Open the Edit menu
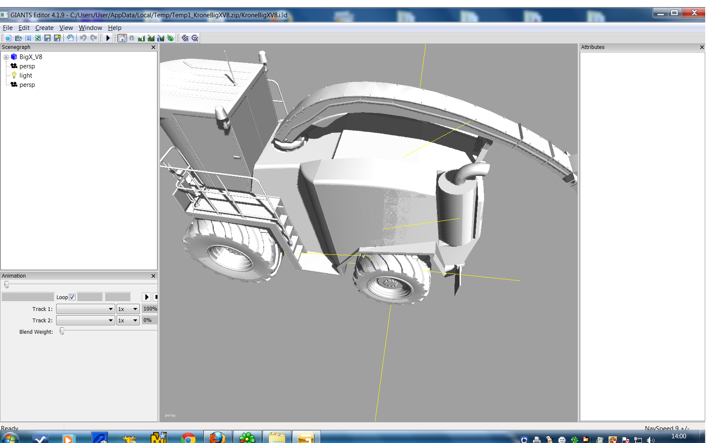 (24, 28)
